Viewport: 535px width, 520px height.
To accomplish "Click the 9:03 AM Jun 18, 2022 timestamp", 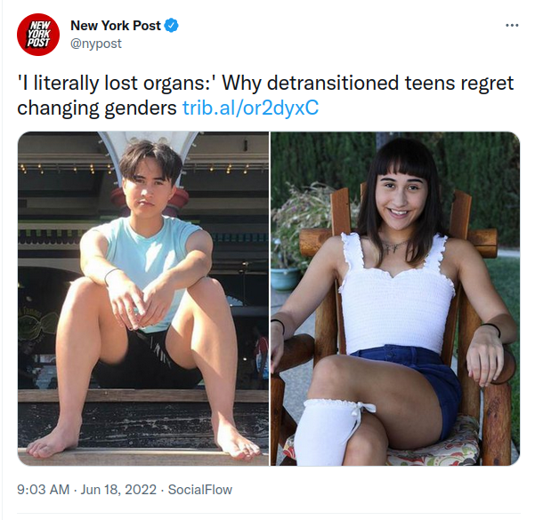I will (86, 490).
